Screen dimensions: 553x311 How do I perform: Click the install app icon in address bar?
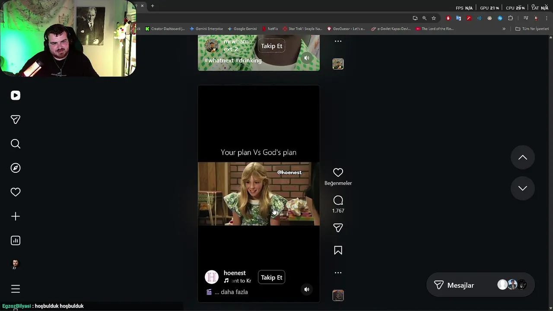tap(415, 18)
